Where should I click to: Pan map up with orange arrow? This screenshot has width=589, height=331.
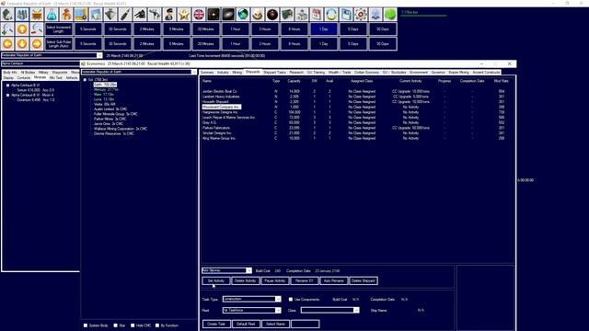coord(22,29)
